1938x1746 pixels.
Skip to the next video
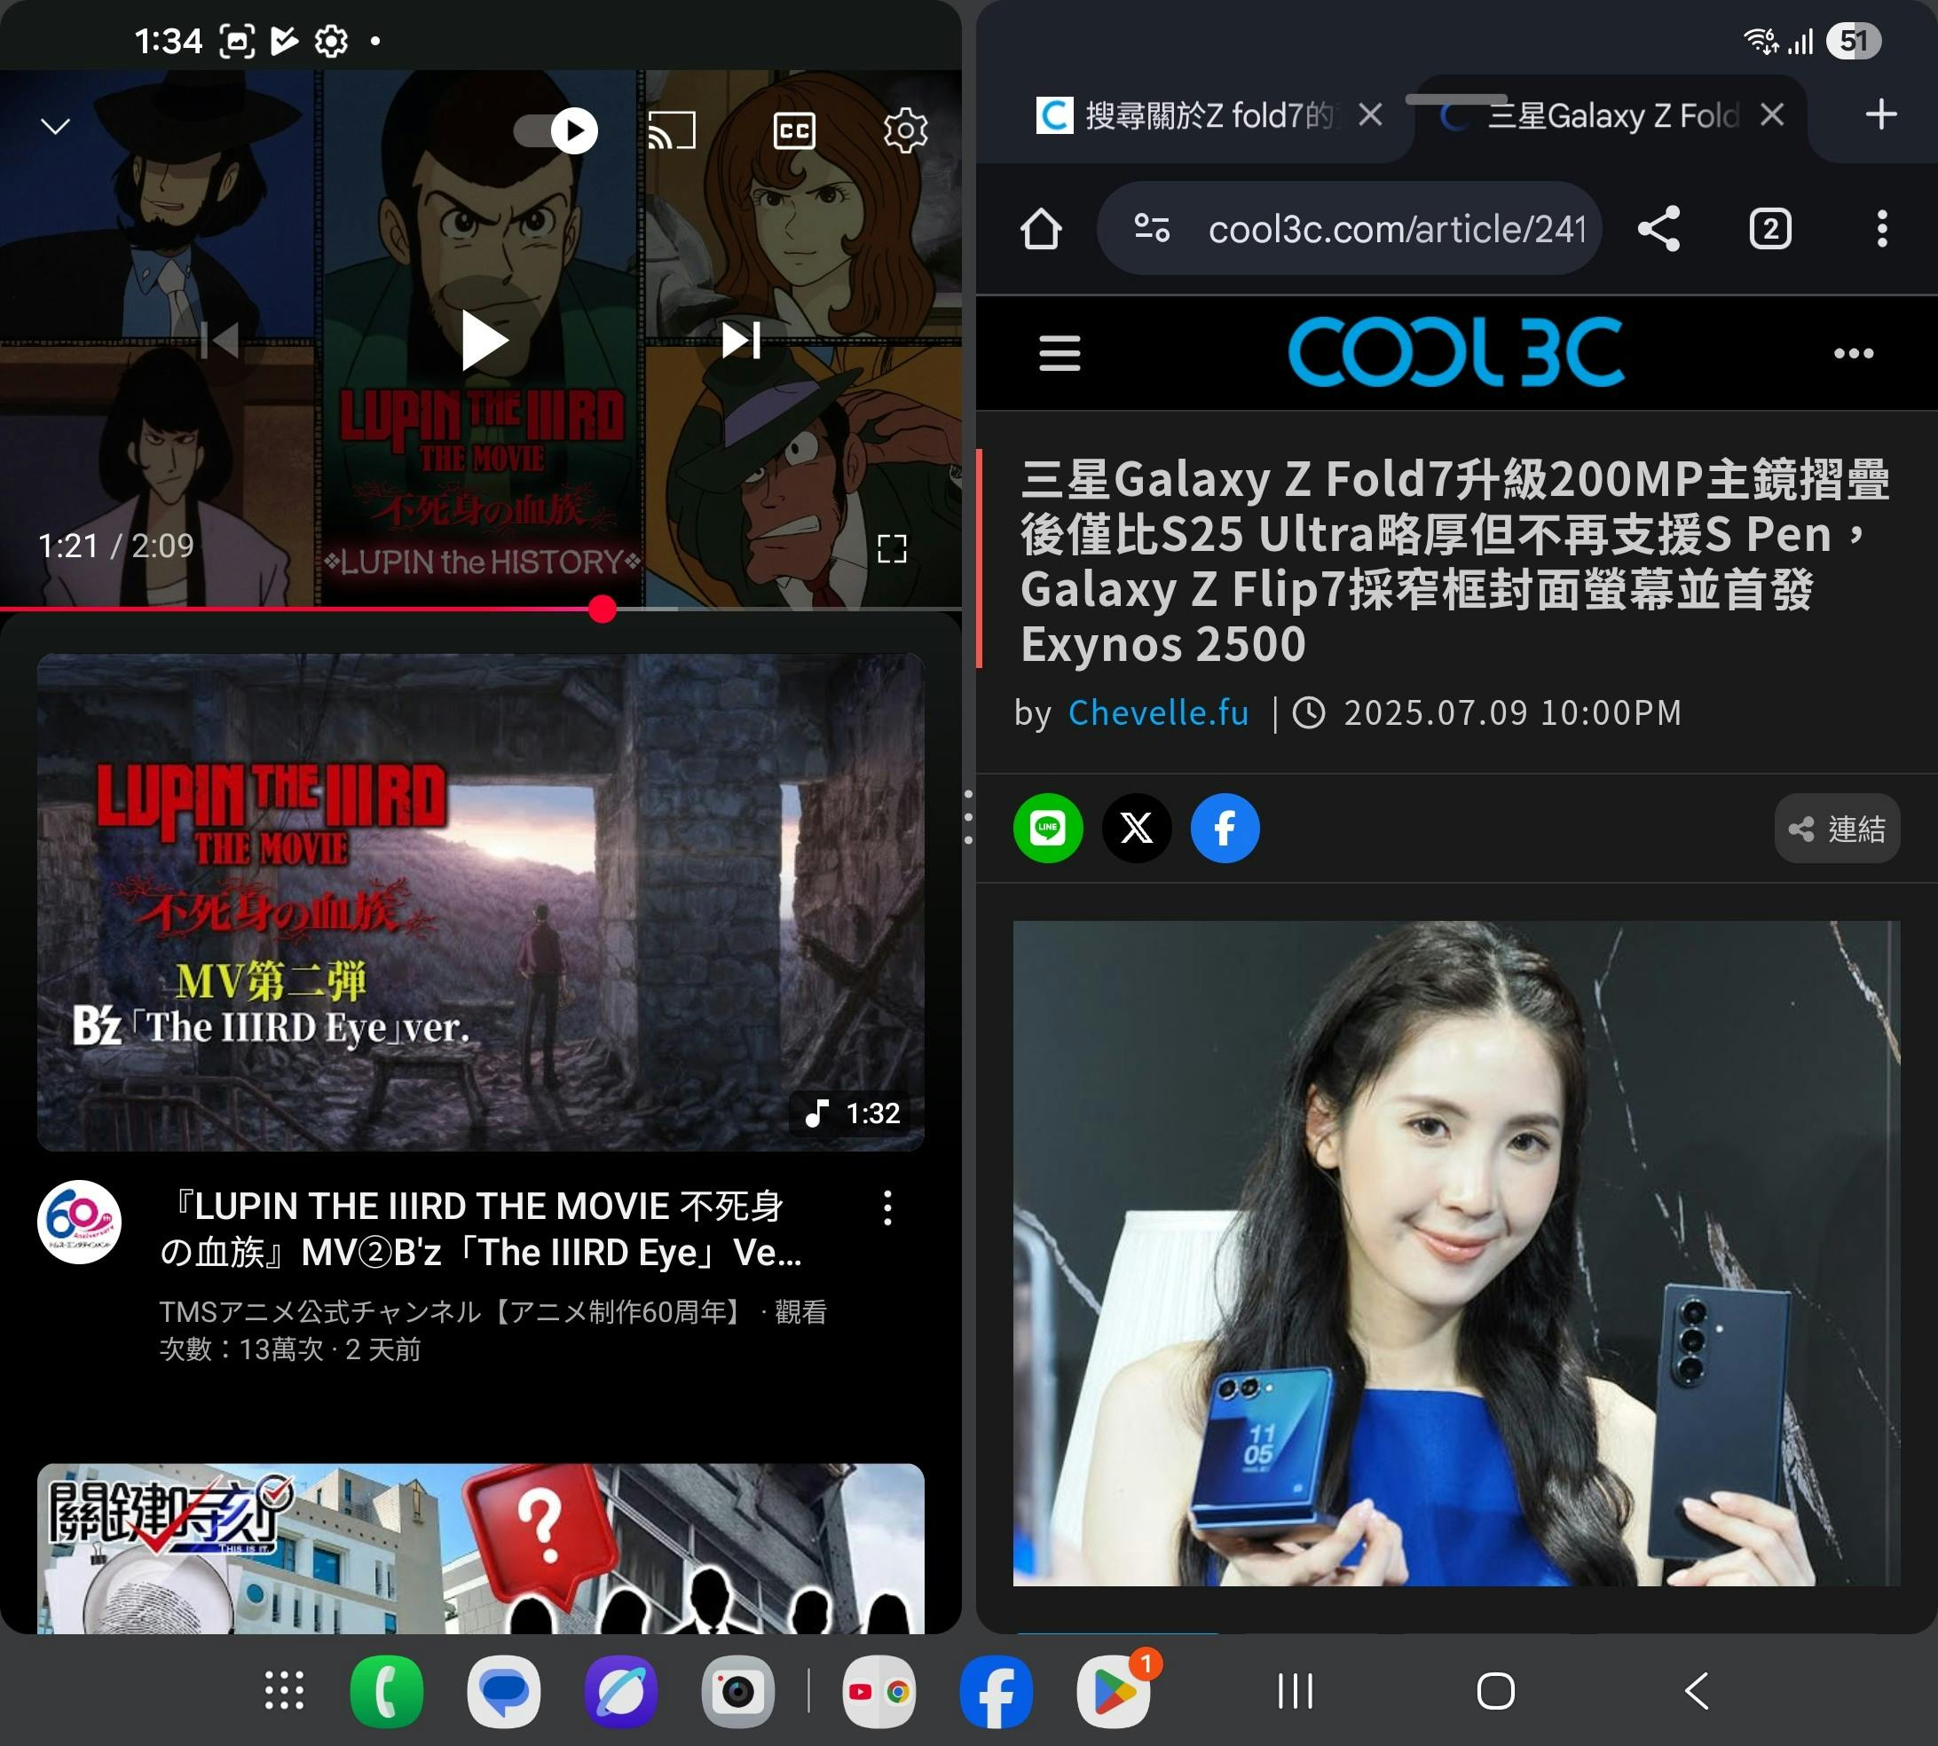(x=741, y=340)
